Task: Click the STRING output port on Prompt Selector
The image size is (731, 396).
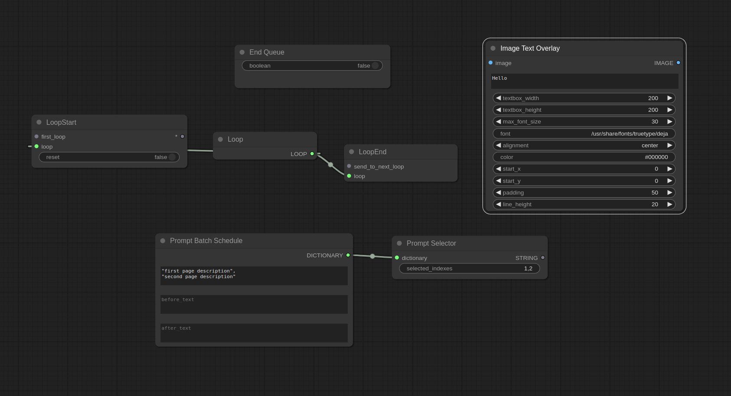Action: tap(543, 258)
